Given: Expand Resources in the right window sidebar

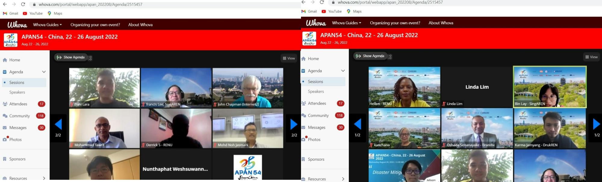Looking at the screenshot, I should 343,179.
